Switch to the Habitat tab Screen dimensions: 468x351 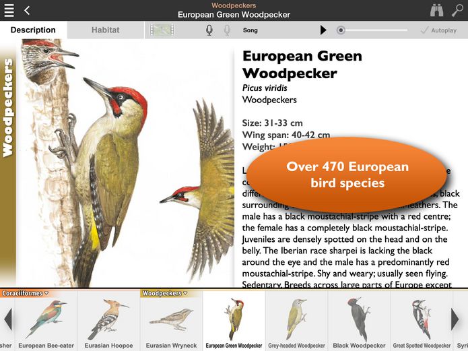[106, 30]
